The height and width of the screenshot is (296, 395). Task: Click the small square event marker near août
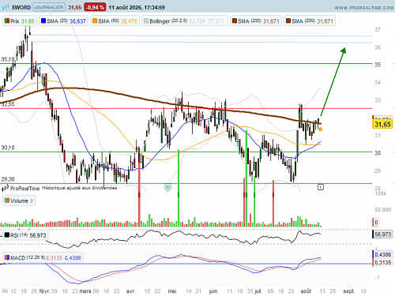click(321, 187)
